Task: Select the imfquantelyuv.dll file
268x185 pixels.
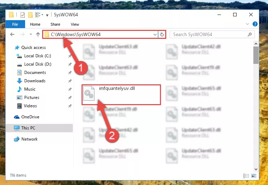Action: (121, 95)
